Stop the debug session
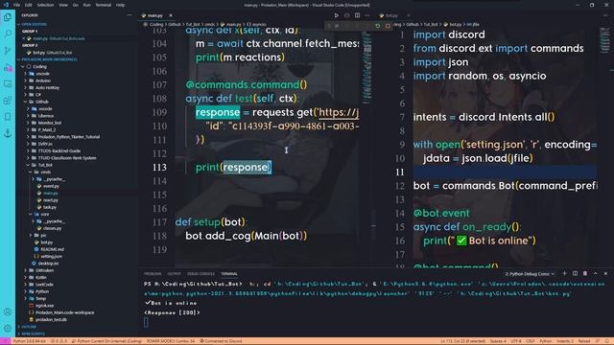 click(x=388, y=26)
